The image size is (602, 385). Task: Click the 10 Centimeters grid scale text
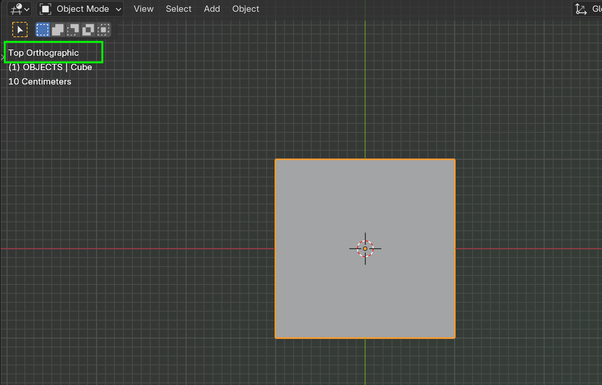tap(40, 82)
